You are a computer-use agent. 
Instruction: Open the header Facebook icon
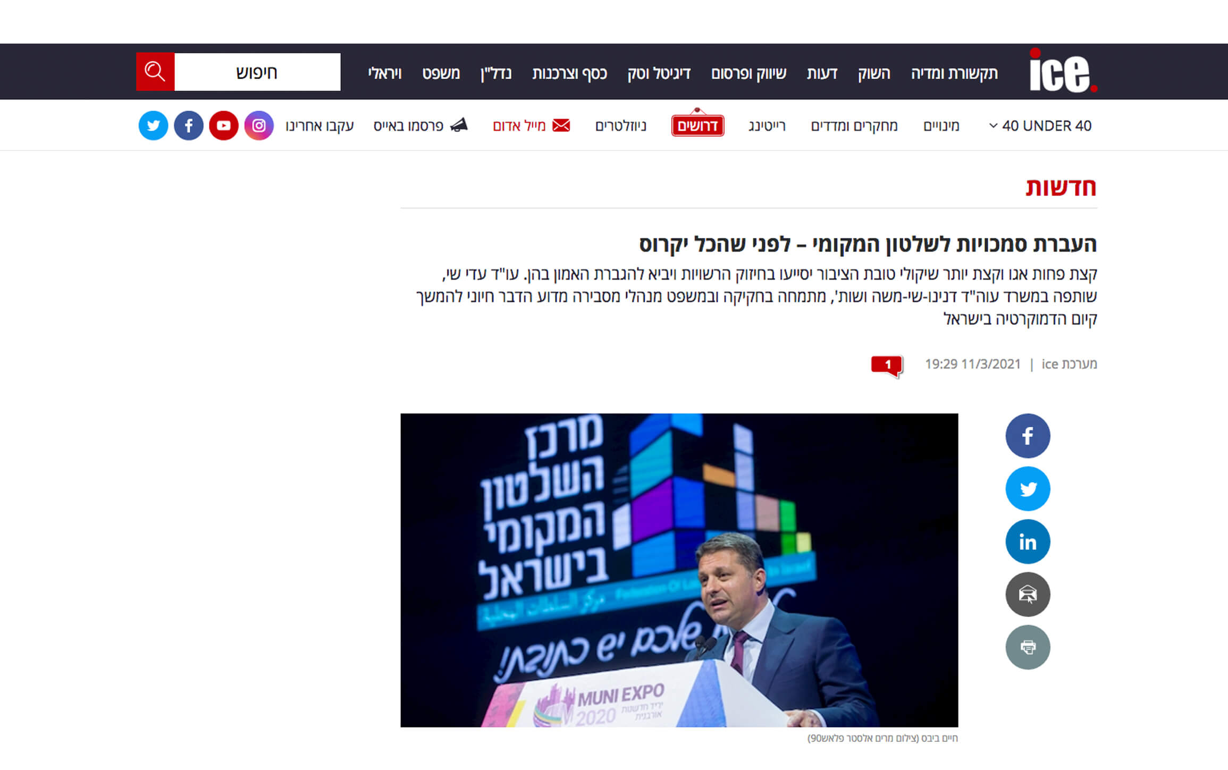pyautogui.click(x=189, y=125)
